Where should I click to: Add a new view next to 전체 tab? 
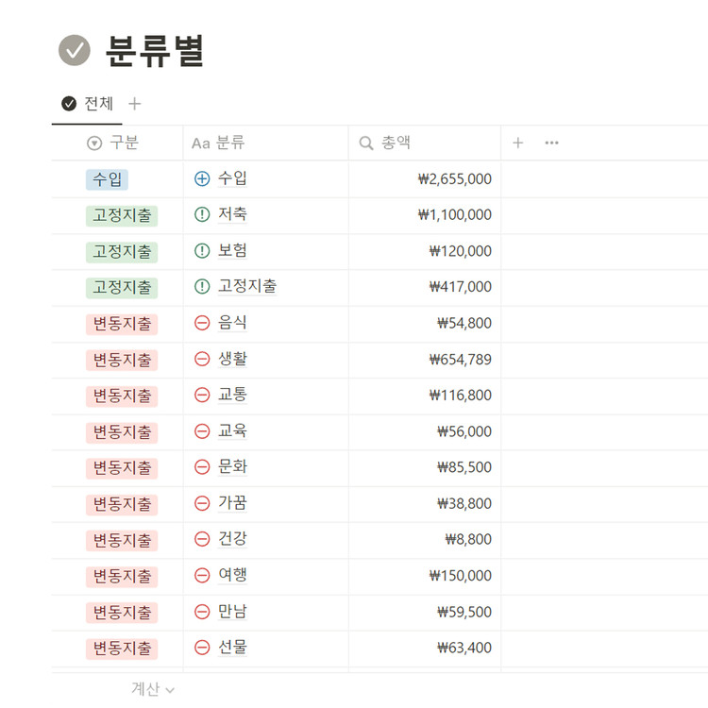pos(134,104)
